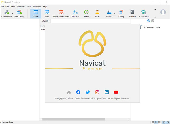
Task: Click the scrollbar right arrow
Action: 129,119
